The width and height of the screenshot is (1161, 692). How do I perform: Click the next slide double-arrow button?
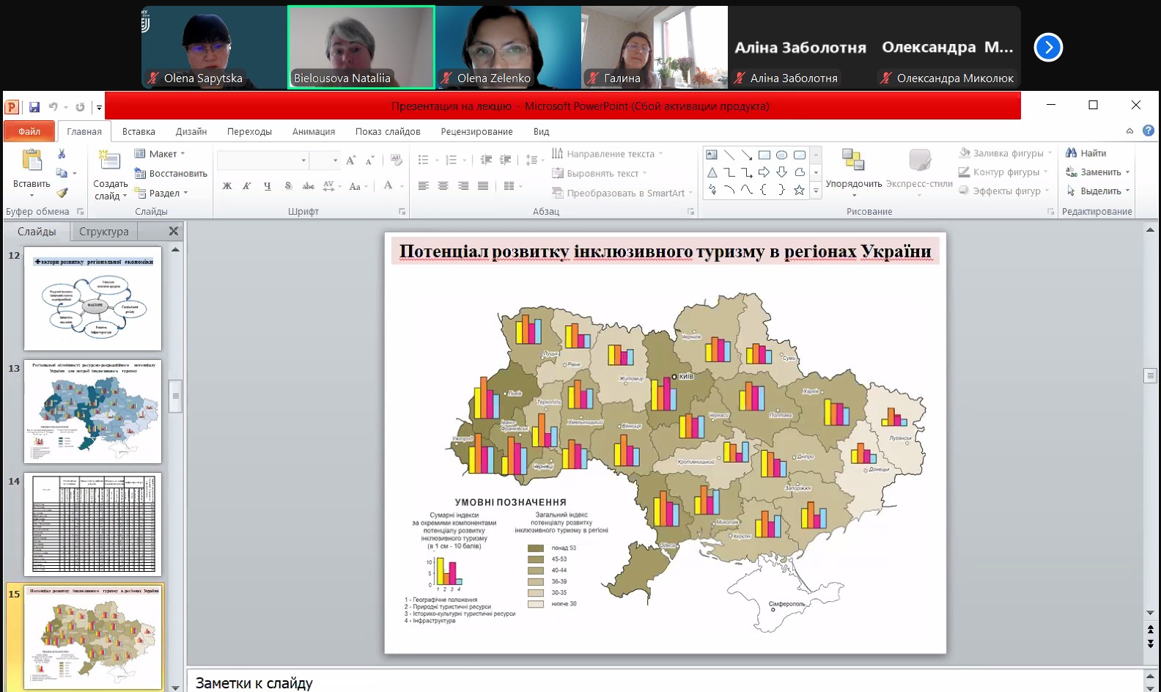coord(1150,644)
